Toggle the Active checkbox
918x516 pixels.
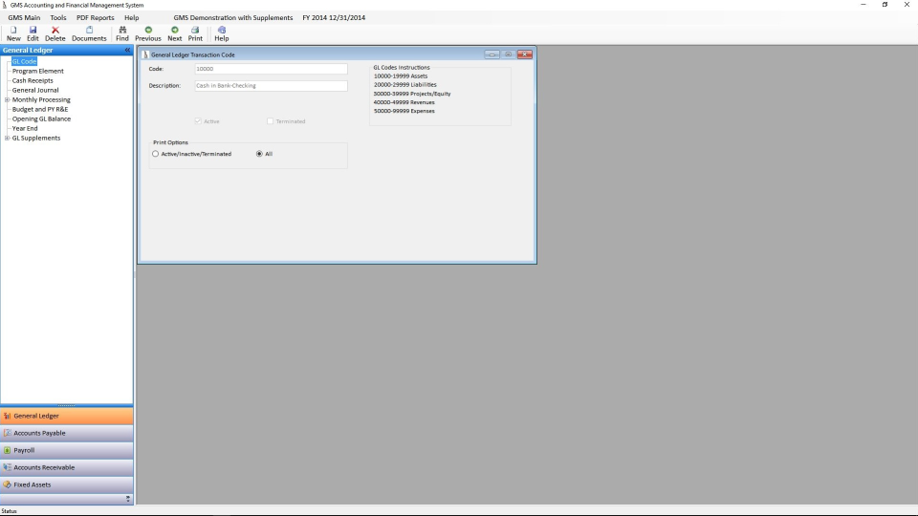[198, 121]
